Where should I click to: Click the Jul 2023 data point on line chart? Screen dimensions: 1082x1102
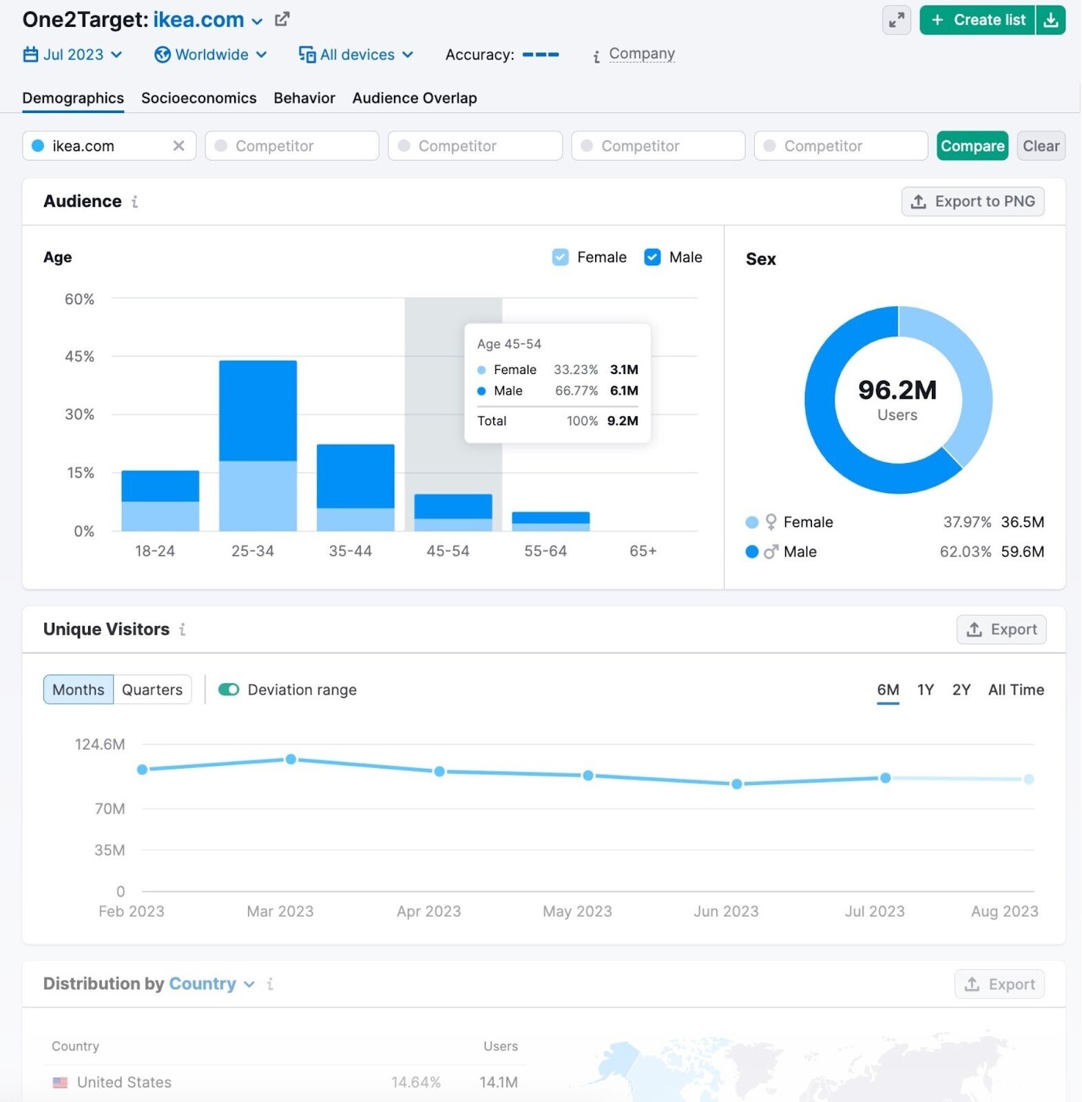click(x=885, y=778)
